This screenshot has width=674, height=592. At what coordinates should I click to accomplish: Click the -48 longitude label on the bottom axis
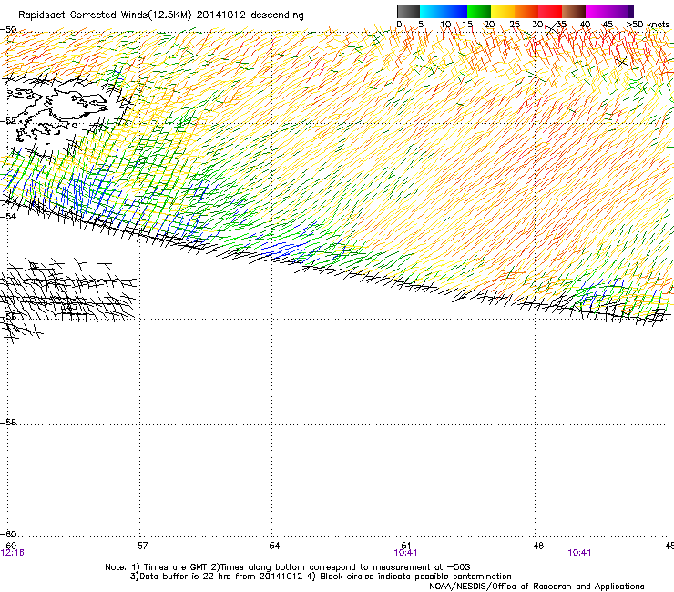pos(535,546)
